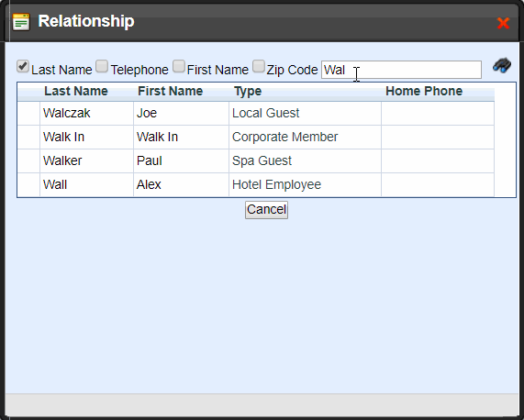Choose the Walker Paul record
This screenshot has width=524, height=420.
[256, 160]
